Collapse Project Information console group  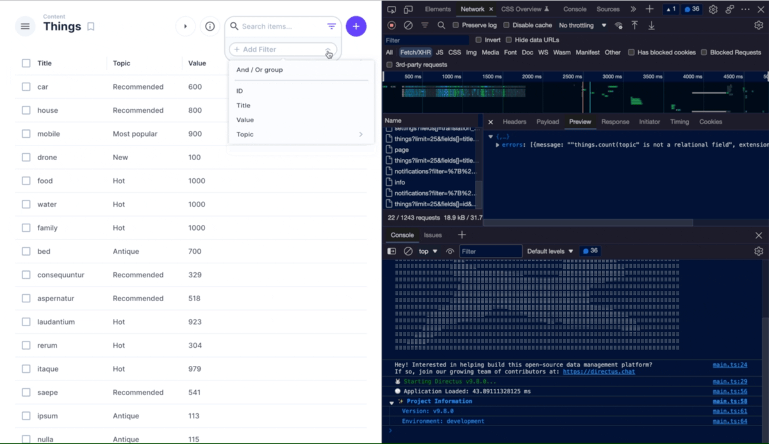pyautogui.click(x=392, y=403)
